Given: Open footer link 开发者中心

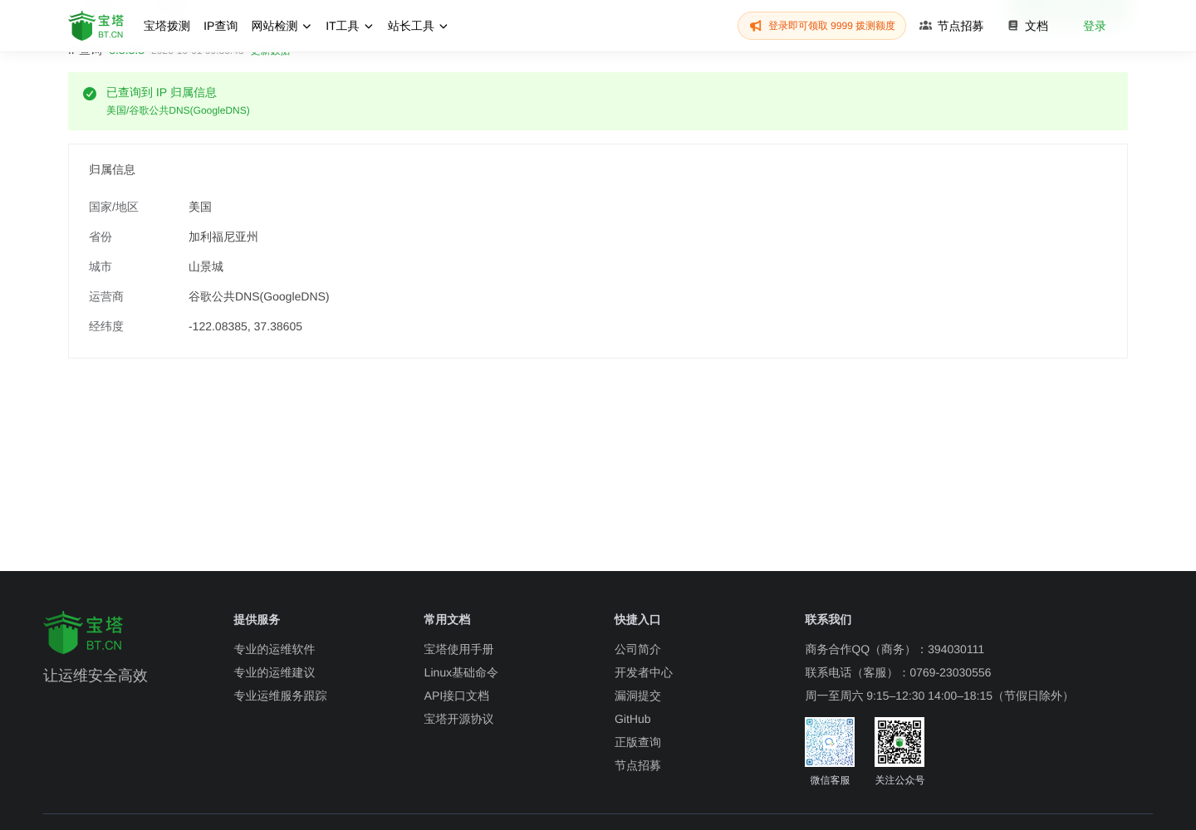Looking at the screenshot, I should click(x=644, y=673).
